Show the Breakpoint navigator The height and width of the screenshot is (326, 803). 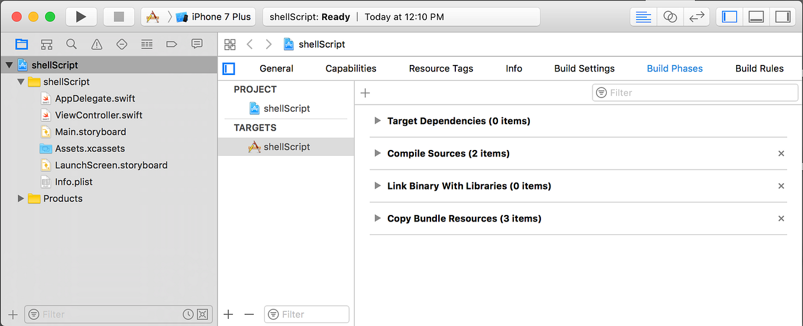click(x=171, y=44)
